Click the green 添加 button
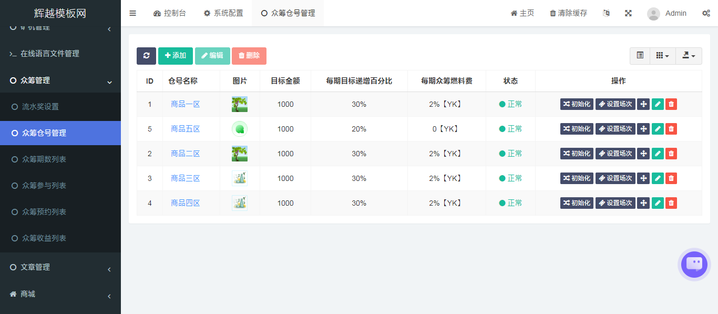The width and height of the screenshot is (718, 314). pos(176,56)
